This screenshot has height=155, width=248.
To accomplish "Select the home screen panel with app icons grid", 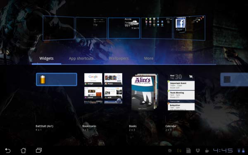I will (157, 28).
